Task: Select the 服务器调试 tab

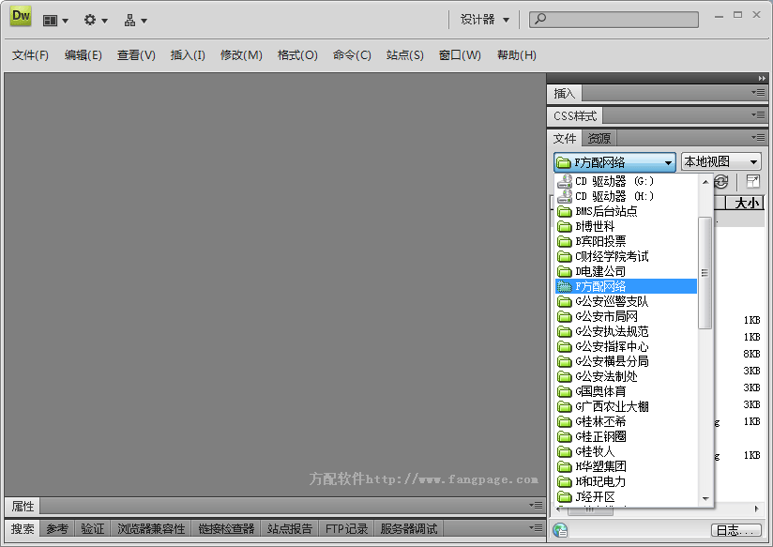Action: 409,529
